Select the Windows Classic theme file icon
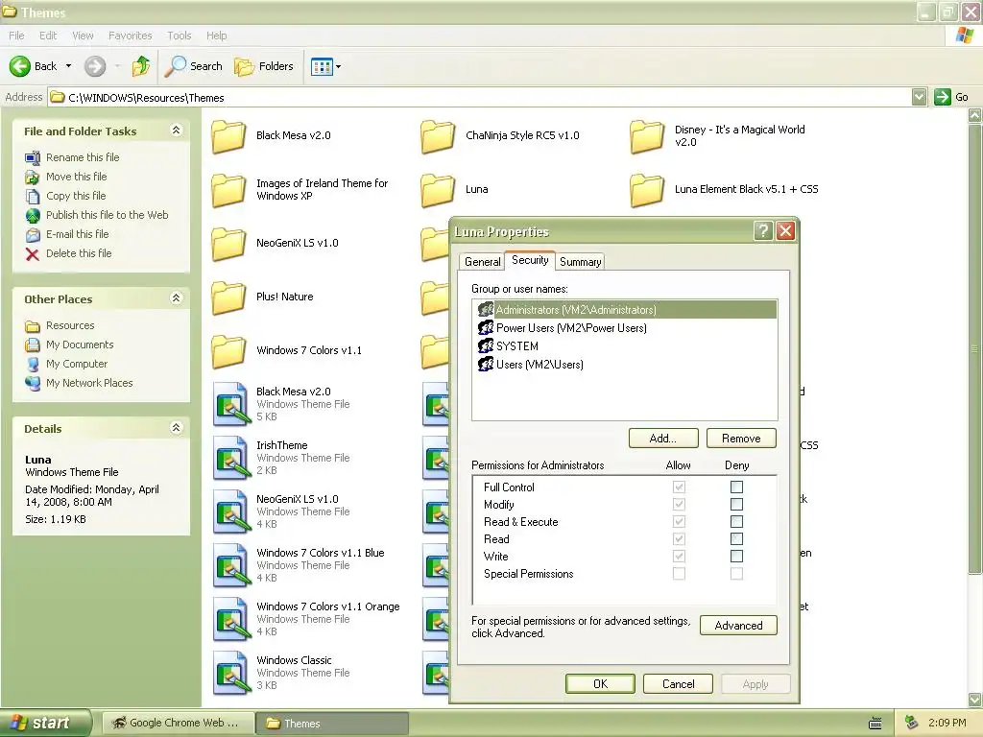Image resolution: width=983 pixels, height=737 pixels. [230, 674]
